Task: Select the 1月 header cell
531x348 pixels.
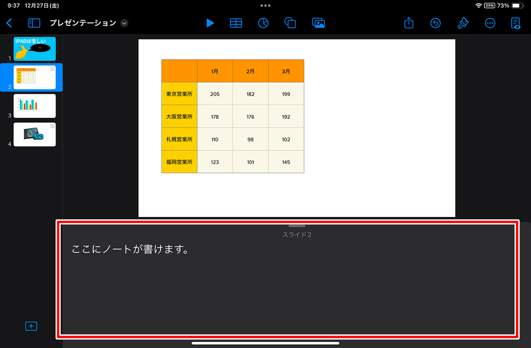Action: [215, 71]
